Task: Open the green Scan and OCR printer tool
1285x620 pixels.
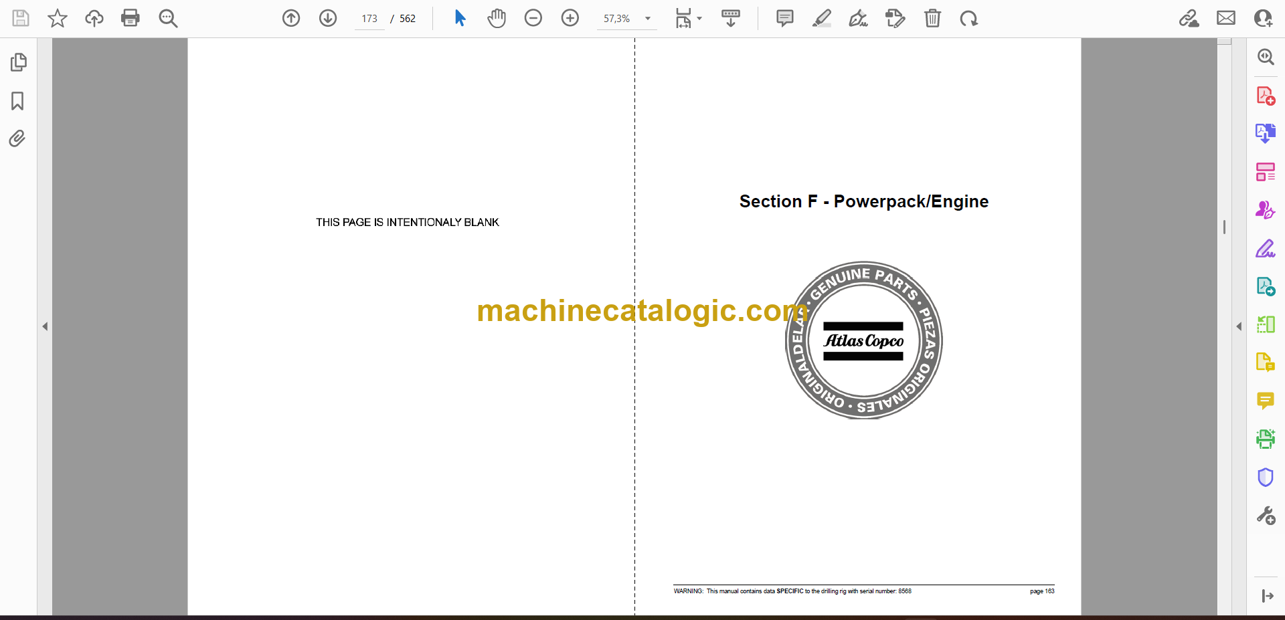Action: tap(1266, 439)
